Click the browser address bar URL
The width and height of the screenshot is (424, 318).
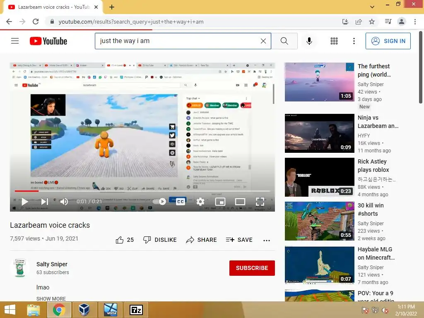(x=131, y=22)
